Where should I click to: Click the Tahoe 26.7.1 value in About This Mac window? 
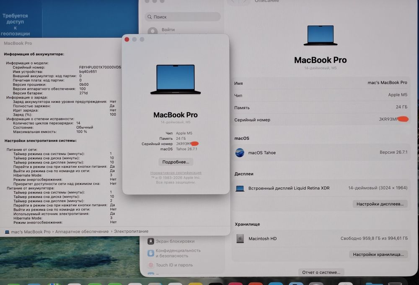(x=186, y=149)
